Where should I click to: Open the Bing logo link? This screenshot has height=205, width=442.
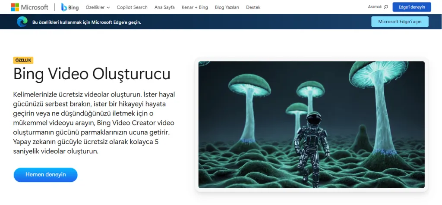(70, 7)
